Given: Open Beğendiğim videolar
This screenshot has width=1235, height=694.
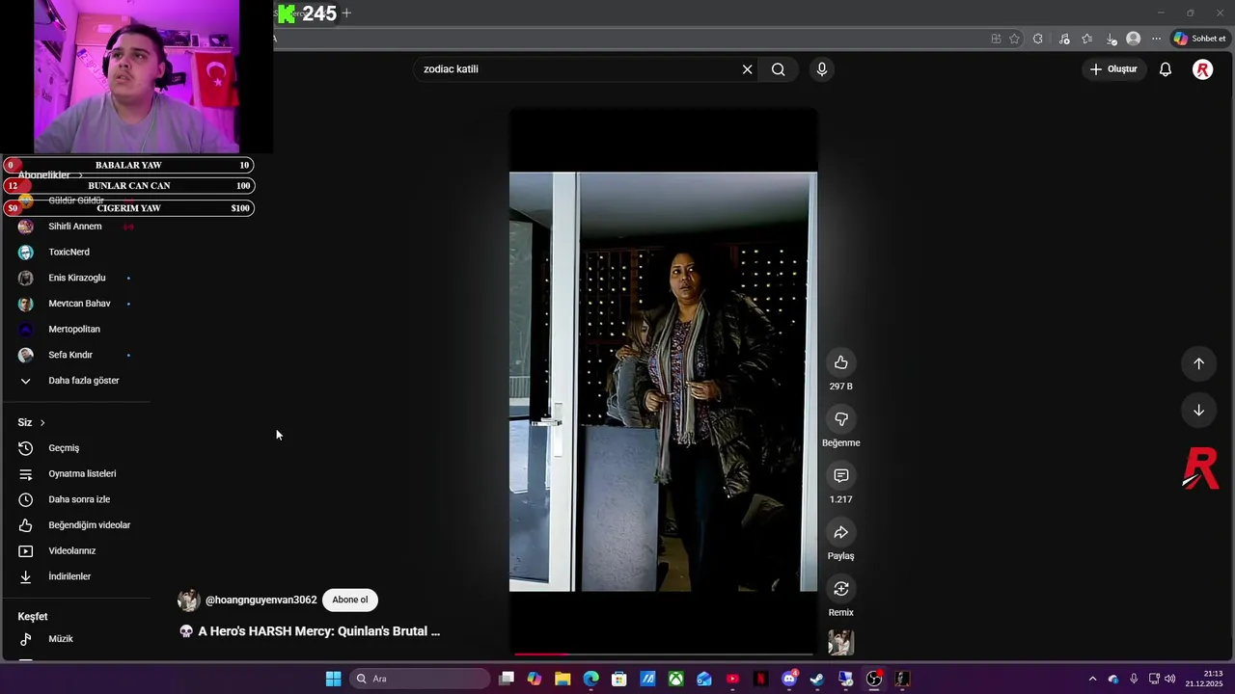Looking at the screenshot, I should 89,525.
